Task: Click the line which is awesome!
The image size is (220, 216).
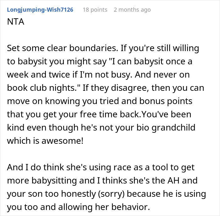Action: click(45, 141)
